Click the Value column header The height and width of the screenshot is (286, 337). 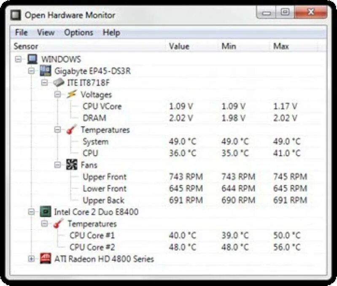pos(192,46)
